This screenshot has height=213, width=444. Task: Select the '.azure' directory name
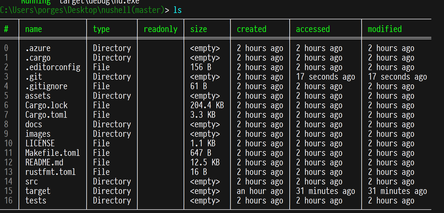(x=38, y=48)
